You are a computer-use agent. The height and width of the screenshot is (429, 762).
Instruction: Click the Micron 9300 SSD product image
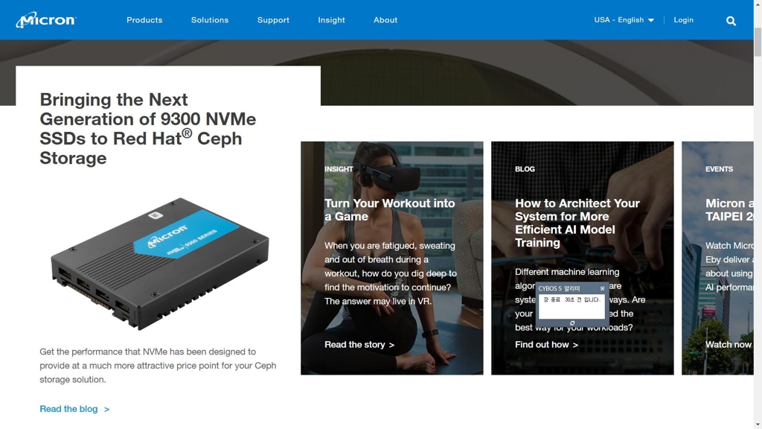click(x=160, y=263)
